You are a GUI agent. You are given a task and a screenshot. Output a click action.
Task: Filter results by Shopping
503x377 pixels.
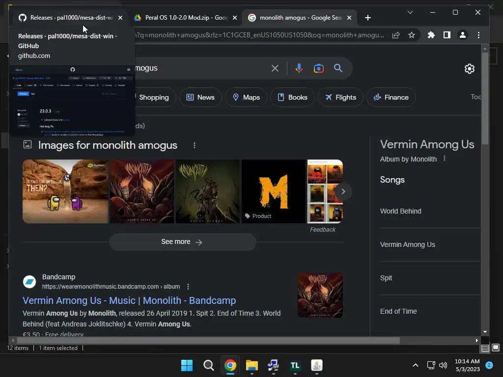coord(155,97)
